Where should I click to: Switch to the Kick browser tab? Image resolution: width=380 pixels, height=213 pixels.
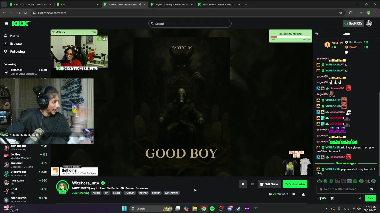(78, 4)
